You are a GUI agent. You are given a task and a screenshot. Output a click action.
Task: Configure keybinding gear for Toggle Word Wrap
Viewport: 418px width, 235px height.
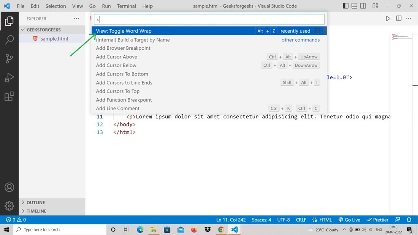point(317,31)
